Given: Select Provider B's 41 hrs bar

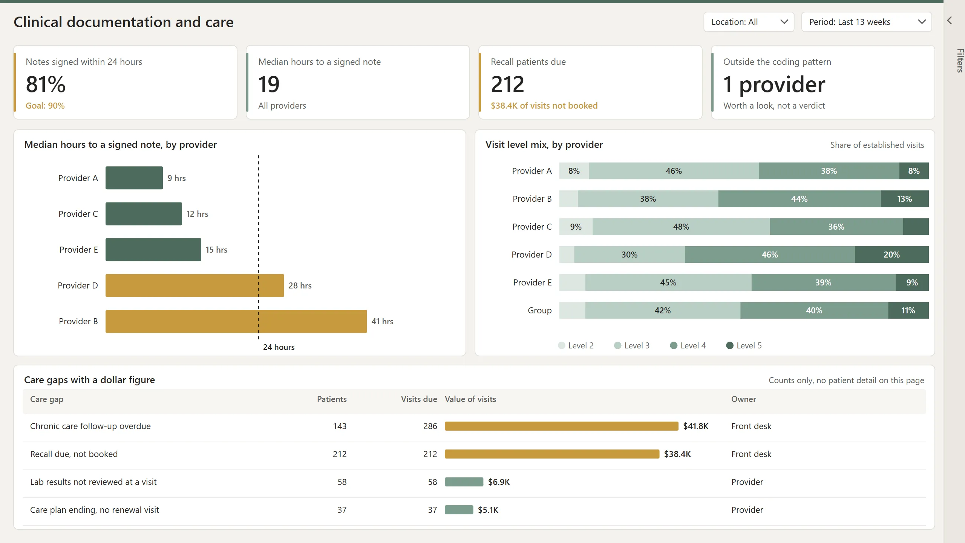Looking at the screenshot, I should tap(236, 321).
